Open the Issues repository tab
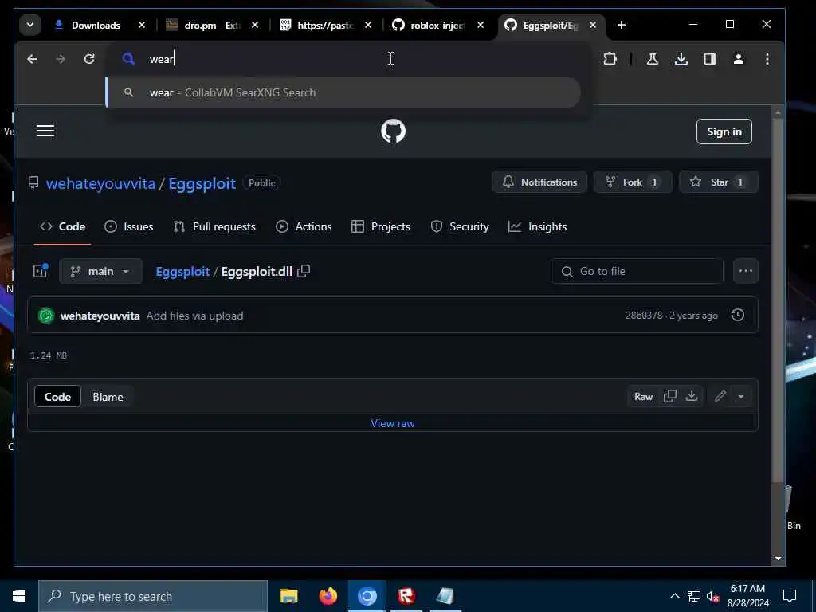The height and width of the screenshot is (612, 816). coord(128,226)
